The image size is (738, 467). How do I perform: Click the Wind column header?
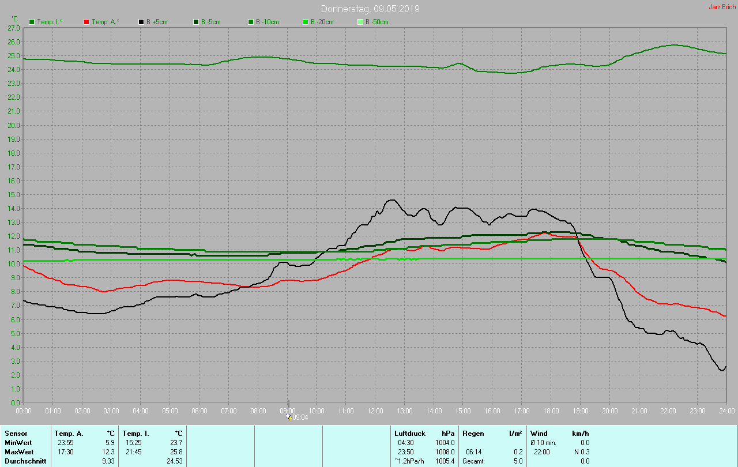539,433
